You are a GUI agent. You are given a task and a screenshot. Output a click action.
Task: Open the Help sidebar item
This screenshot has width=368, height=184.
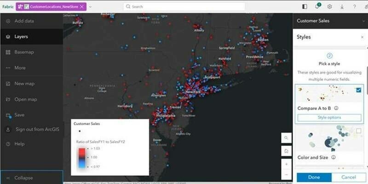(31, 144)
